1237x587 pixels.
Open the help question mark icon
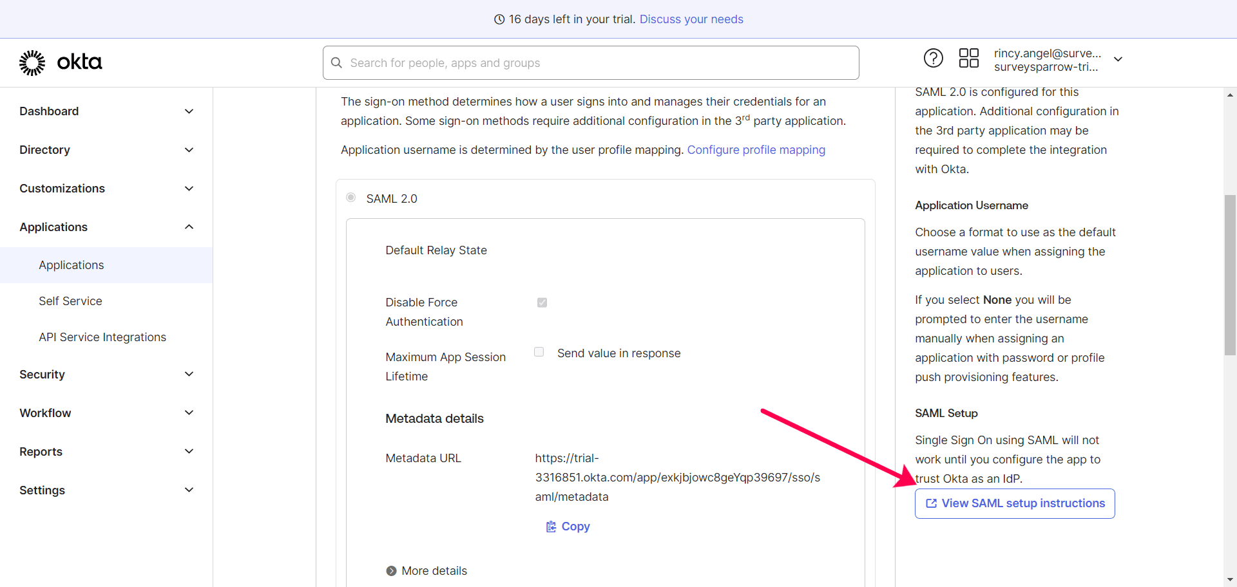tap(933, 59)
